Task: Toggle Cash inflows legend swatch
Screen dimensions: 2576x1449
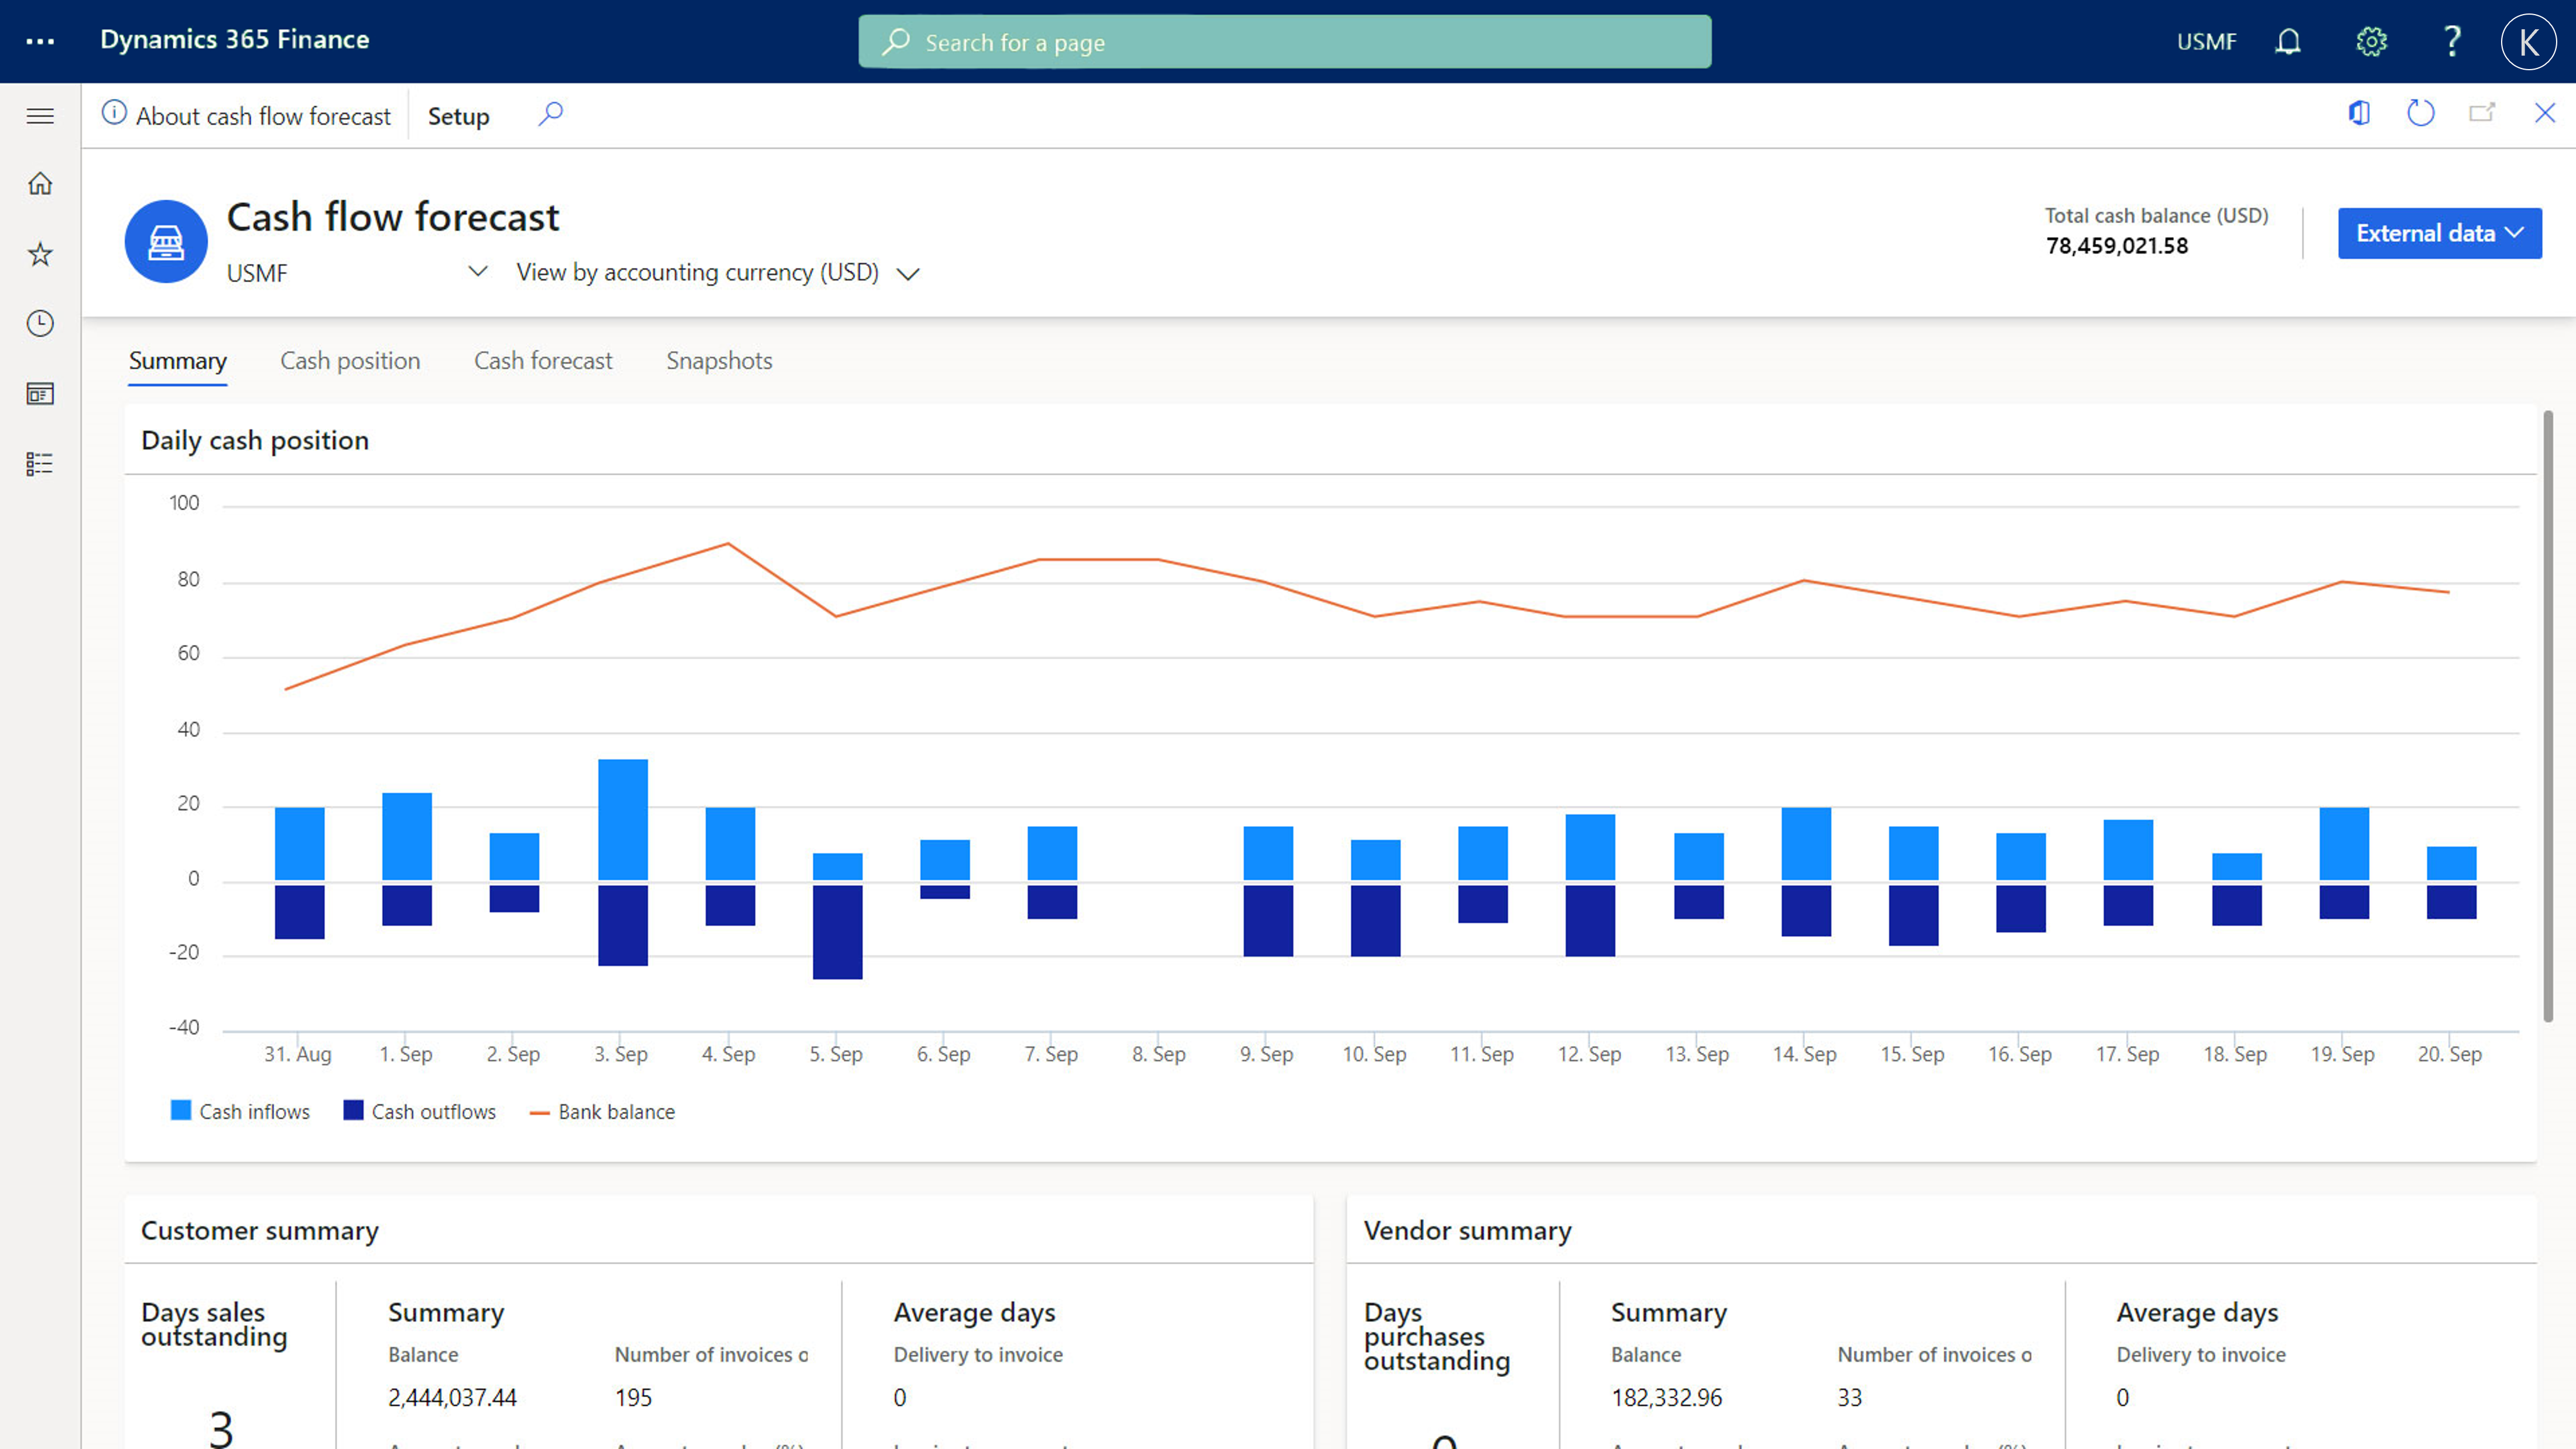Action: click(181, 1110)
